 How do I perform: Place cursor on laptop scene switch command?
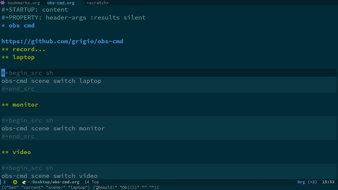pos(51,81)
